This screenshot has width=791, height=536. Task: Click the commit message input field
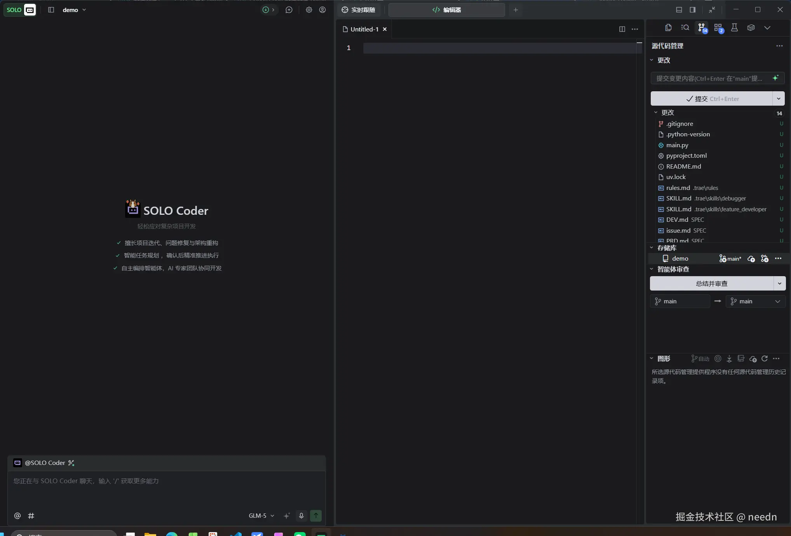pyautogui.click(x=709, y=78)
